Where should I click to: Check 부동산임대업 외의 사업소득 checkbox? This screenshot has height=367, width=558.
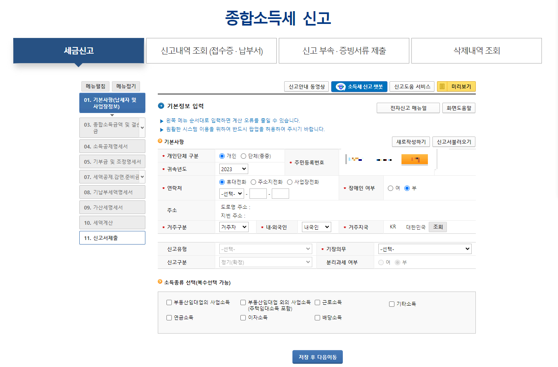click(243, 302)
